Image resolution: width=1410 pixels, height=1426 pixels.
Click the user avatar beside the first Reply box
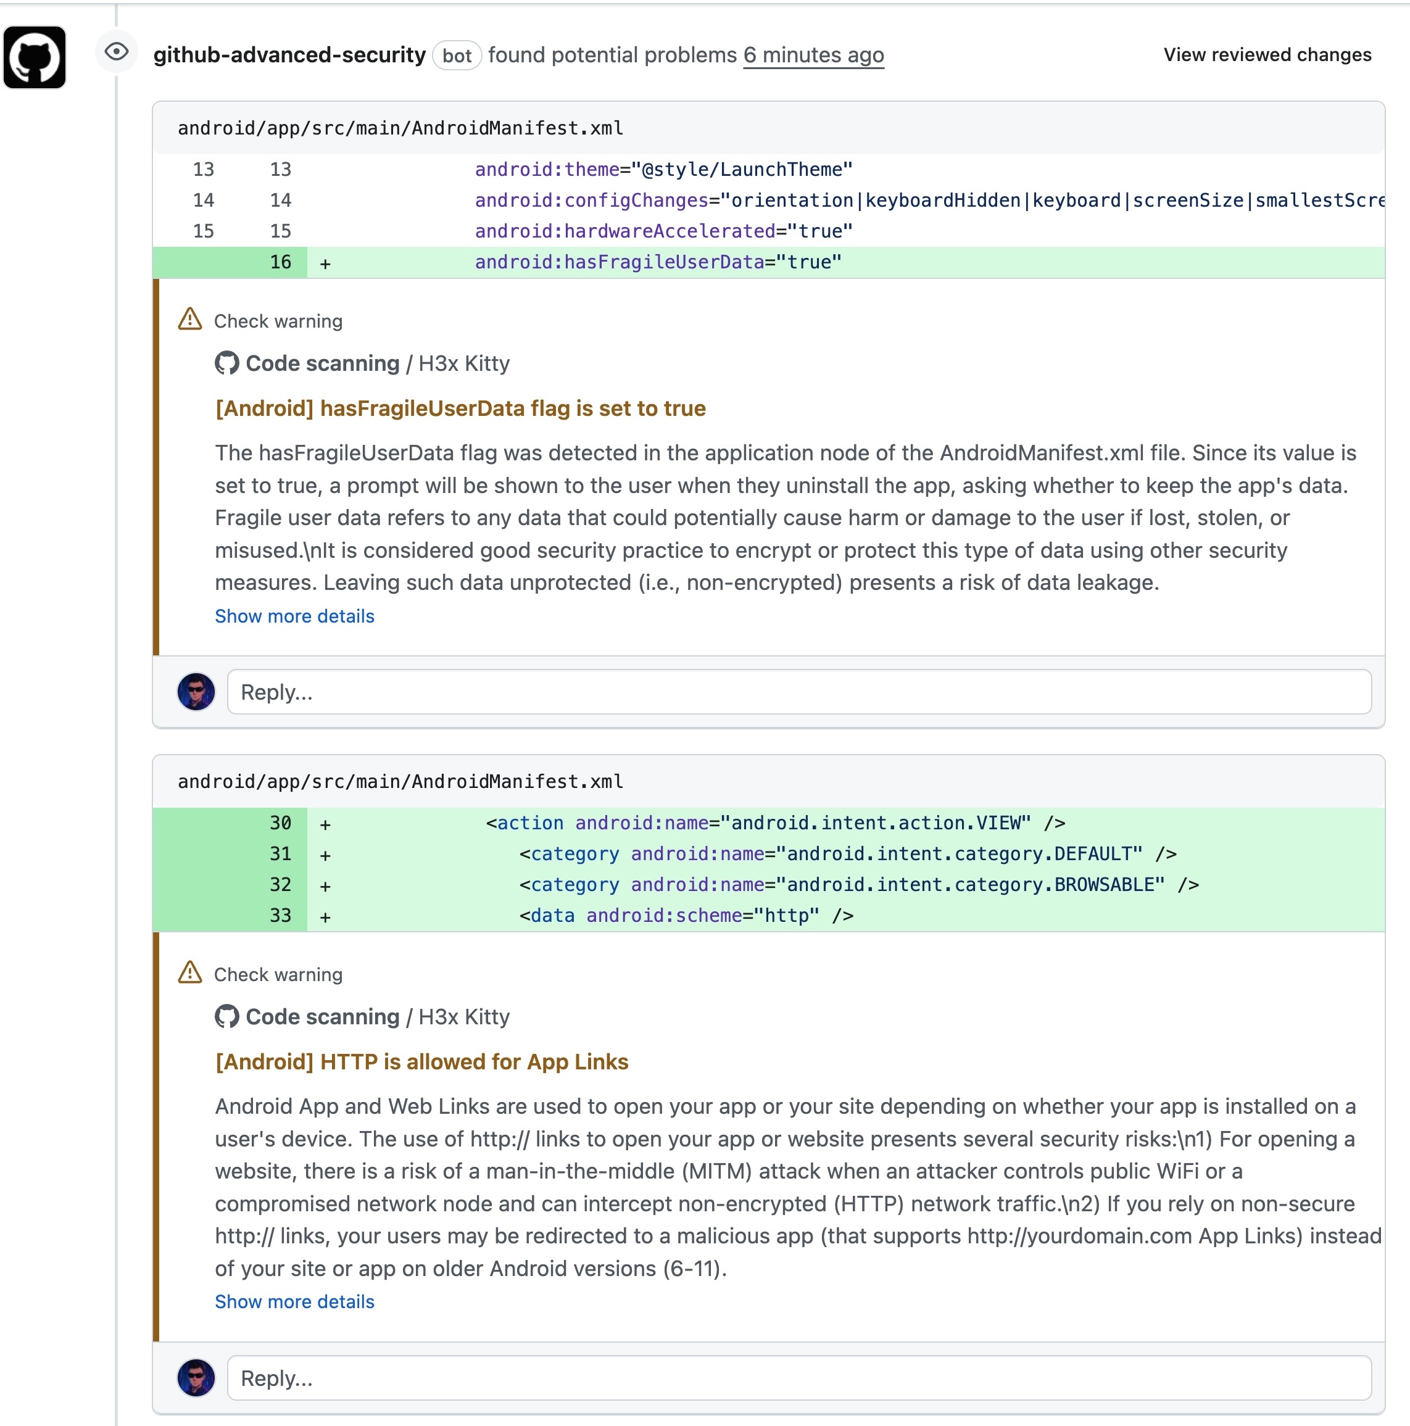[196, 692]
